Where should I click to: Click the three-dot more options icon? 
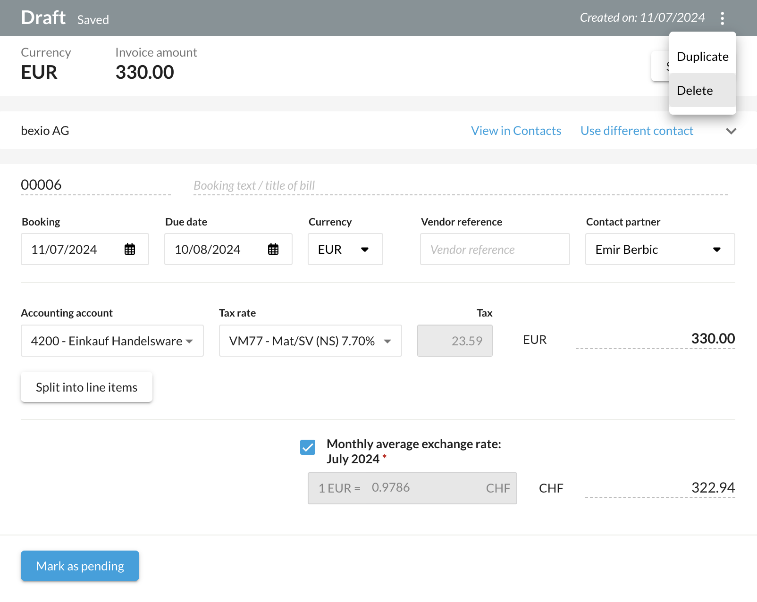pyautogui.click(x=722, y=18)
